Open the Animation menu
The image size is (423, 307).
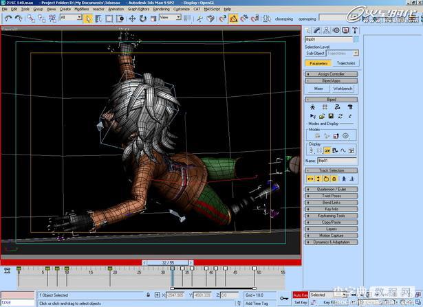point(116,9)
